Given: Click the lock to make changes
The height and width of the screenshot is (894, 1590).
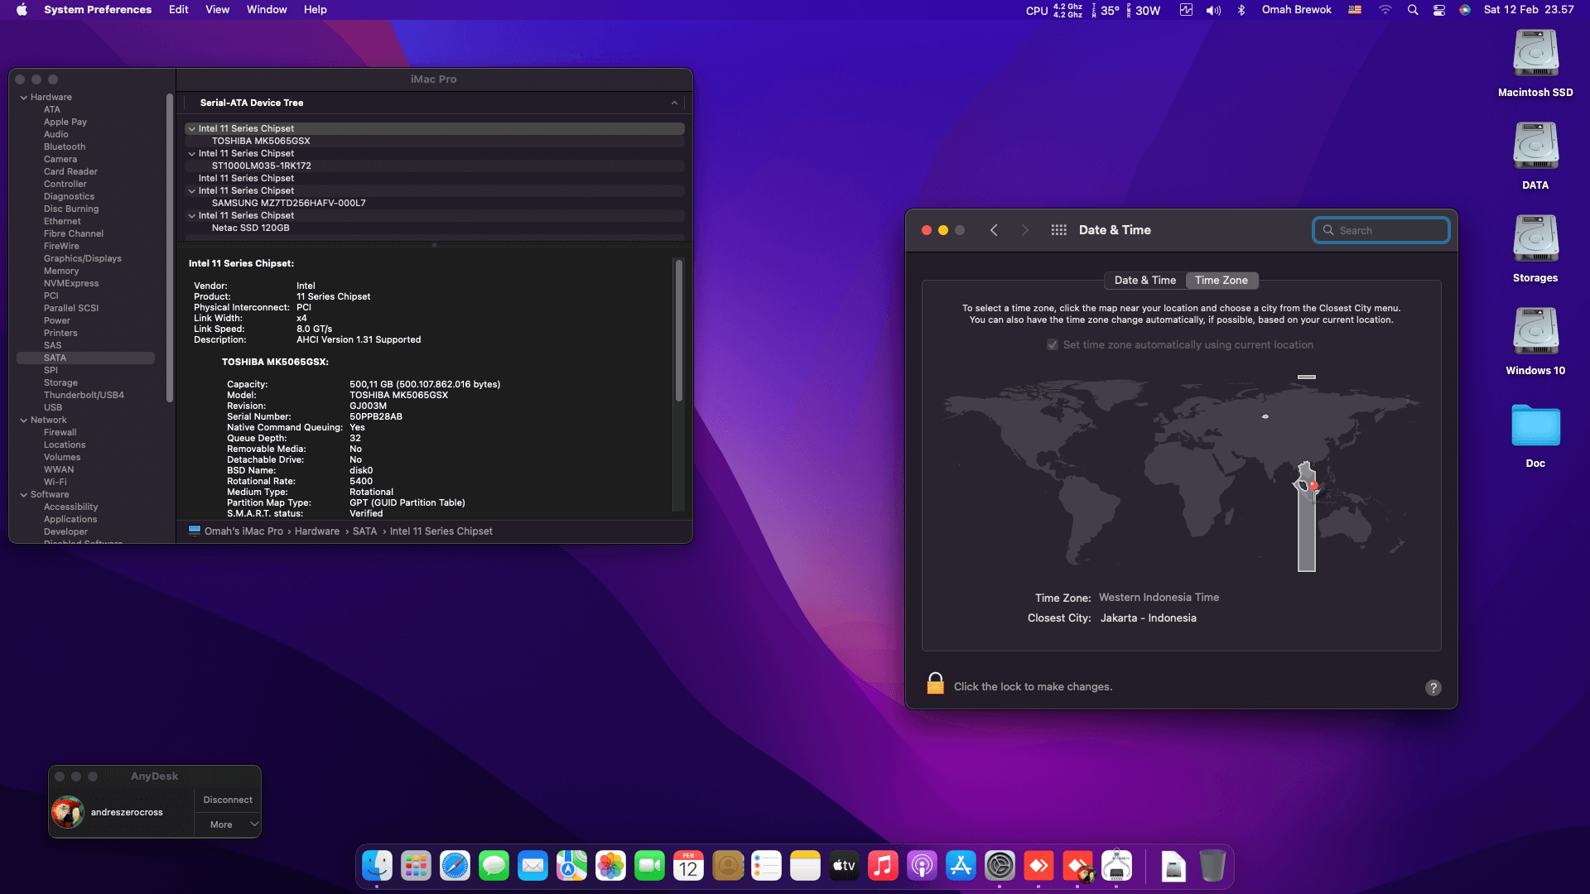Looking at the screenshot, I should (x=935, y=684).
